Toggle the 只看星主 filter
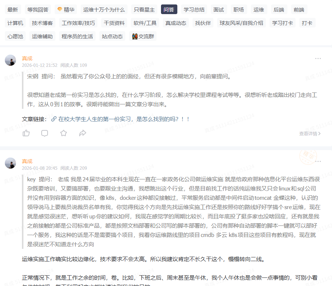332x286 pixels. [144, 9]
